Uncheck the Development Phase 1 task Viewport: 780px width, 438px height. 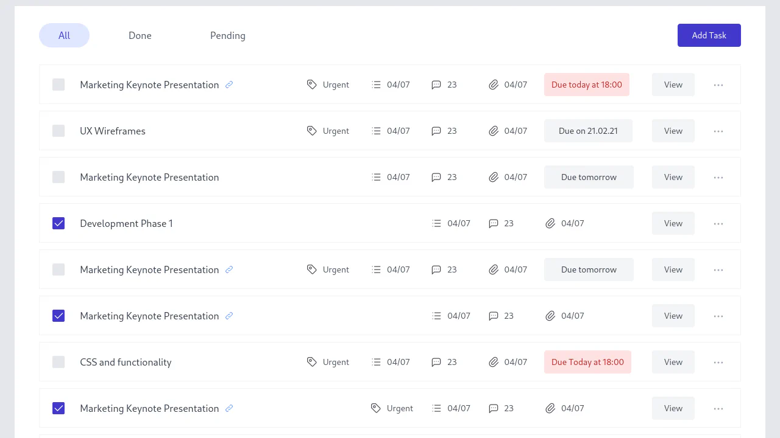(x=58, y=223)
